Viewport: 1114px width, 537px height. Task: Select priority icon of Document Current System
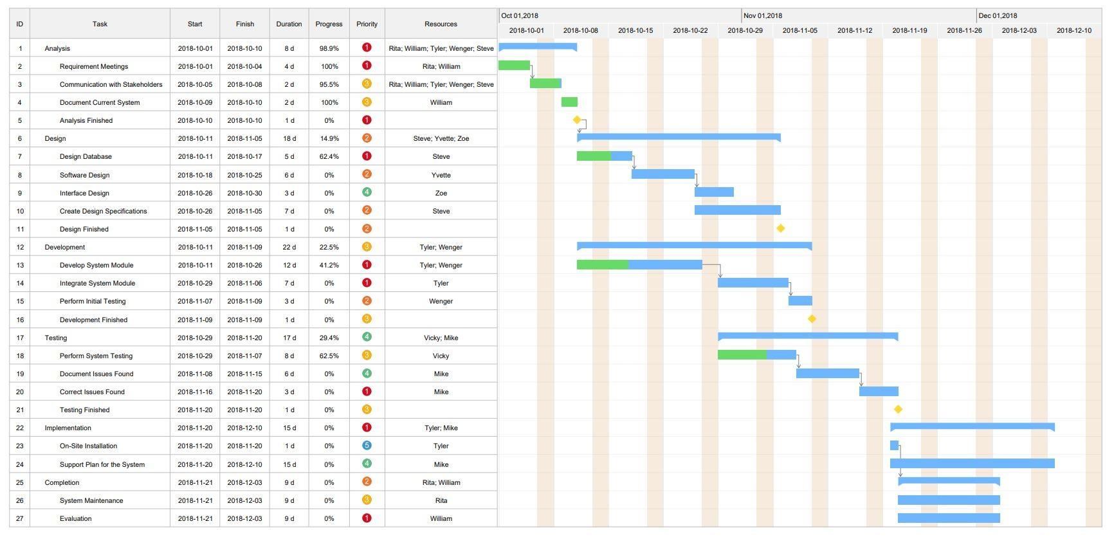coord(367,102)
